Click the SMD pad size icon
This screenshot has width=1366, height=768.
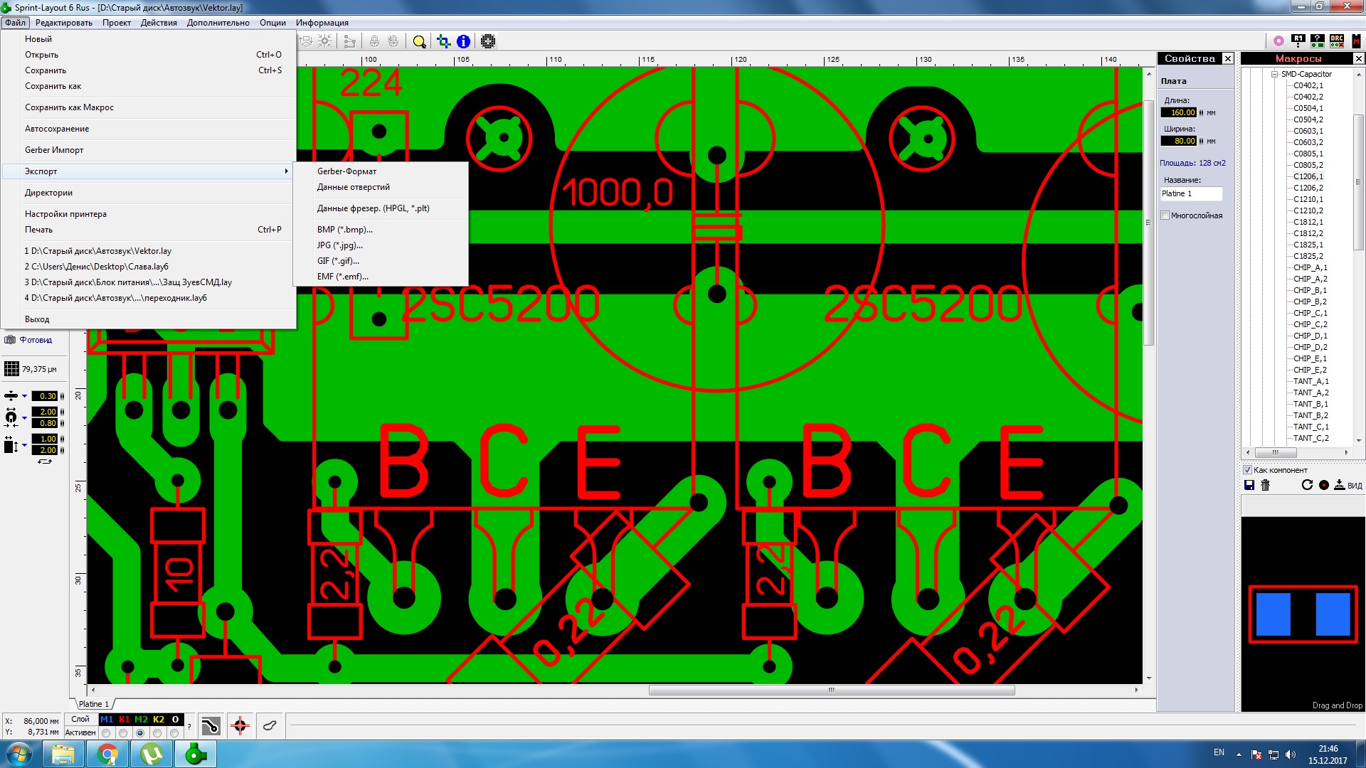point(11,445)
